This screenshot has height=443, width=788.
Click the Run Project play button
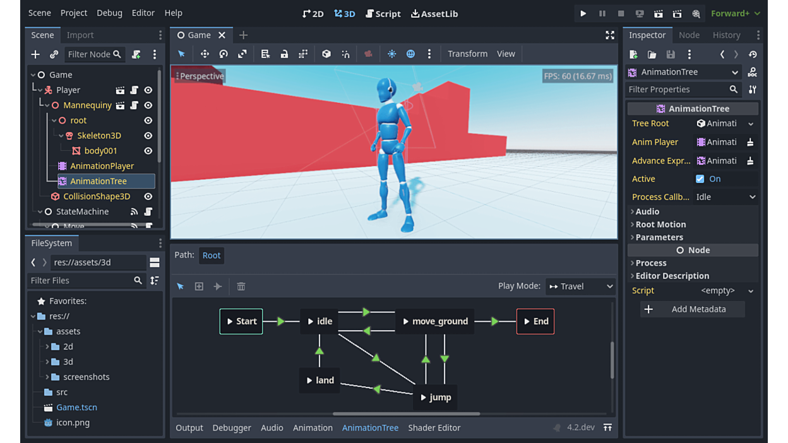(x=583, y=13)
